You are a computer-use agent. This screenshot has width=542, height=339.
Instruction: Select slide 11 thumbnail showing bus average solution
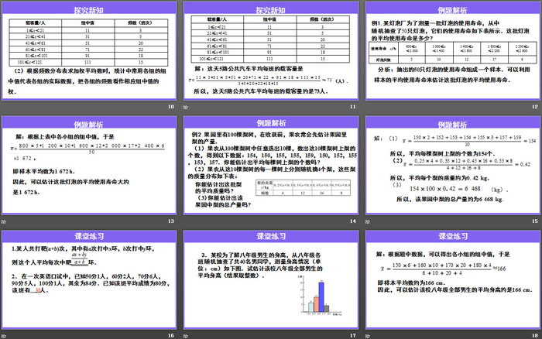click(x=271, y=51)
